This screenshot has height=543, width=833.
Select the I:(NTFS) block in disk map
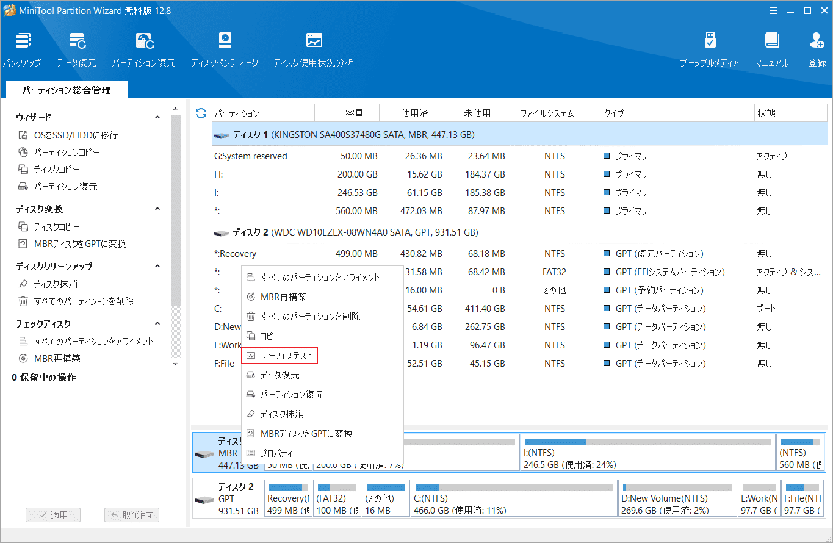tap(648, 453)
